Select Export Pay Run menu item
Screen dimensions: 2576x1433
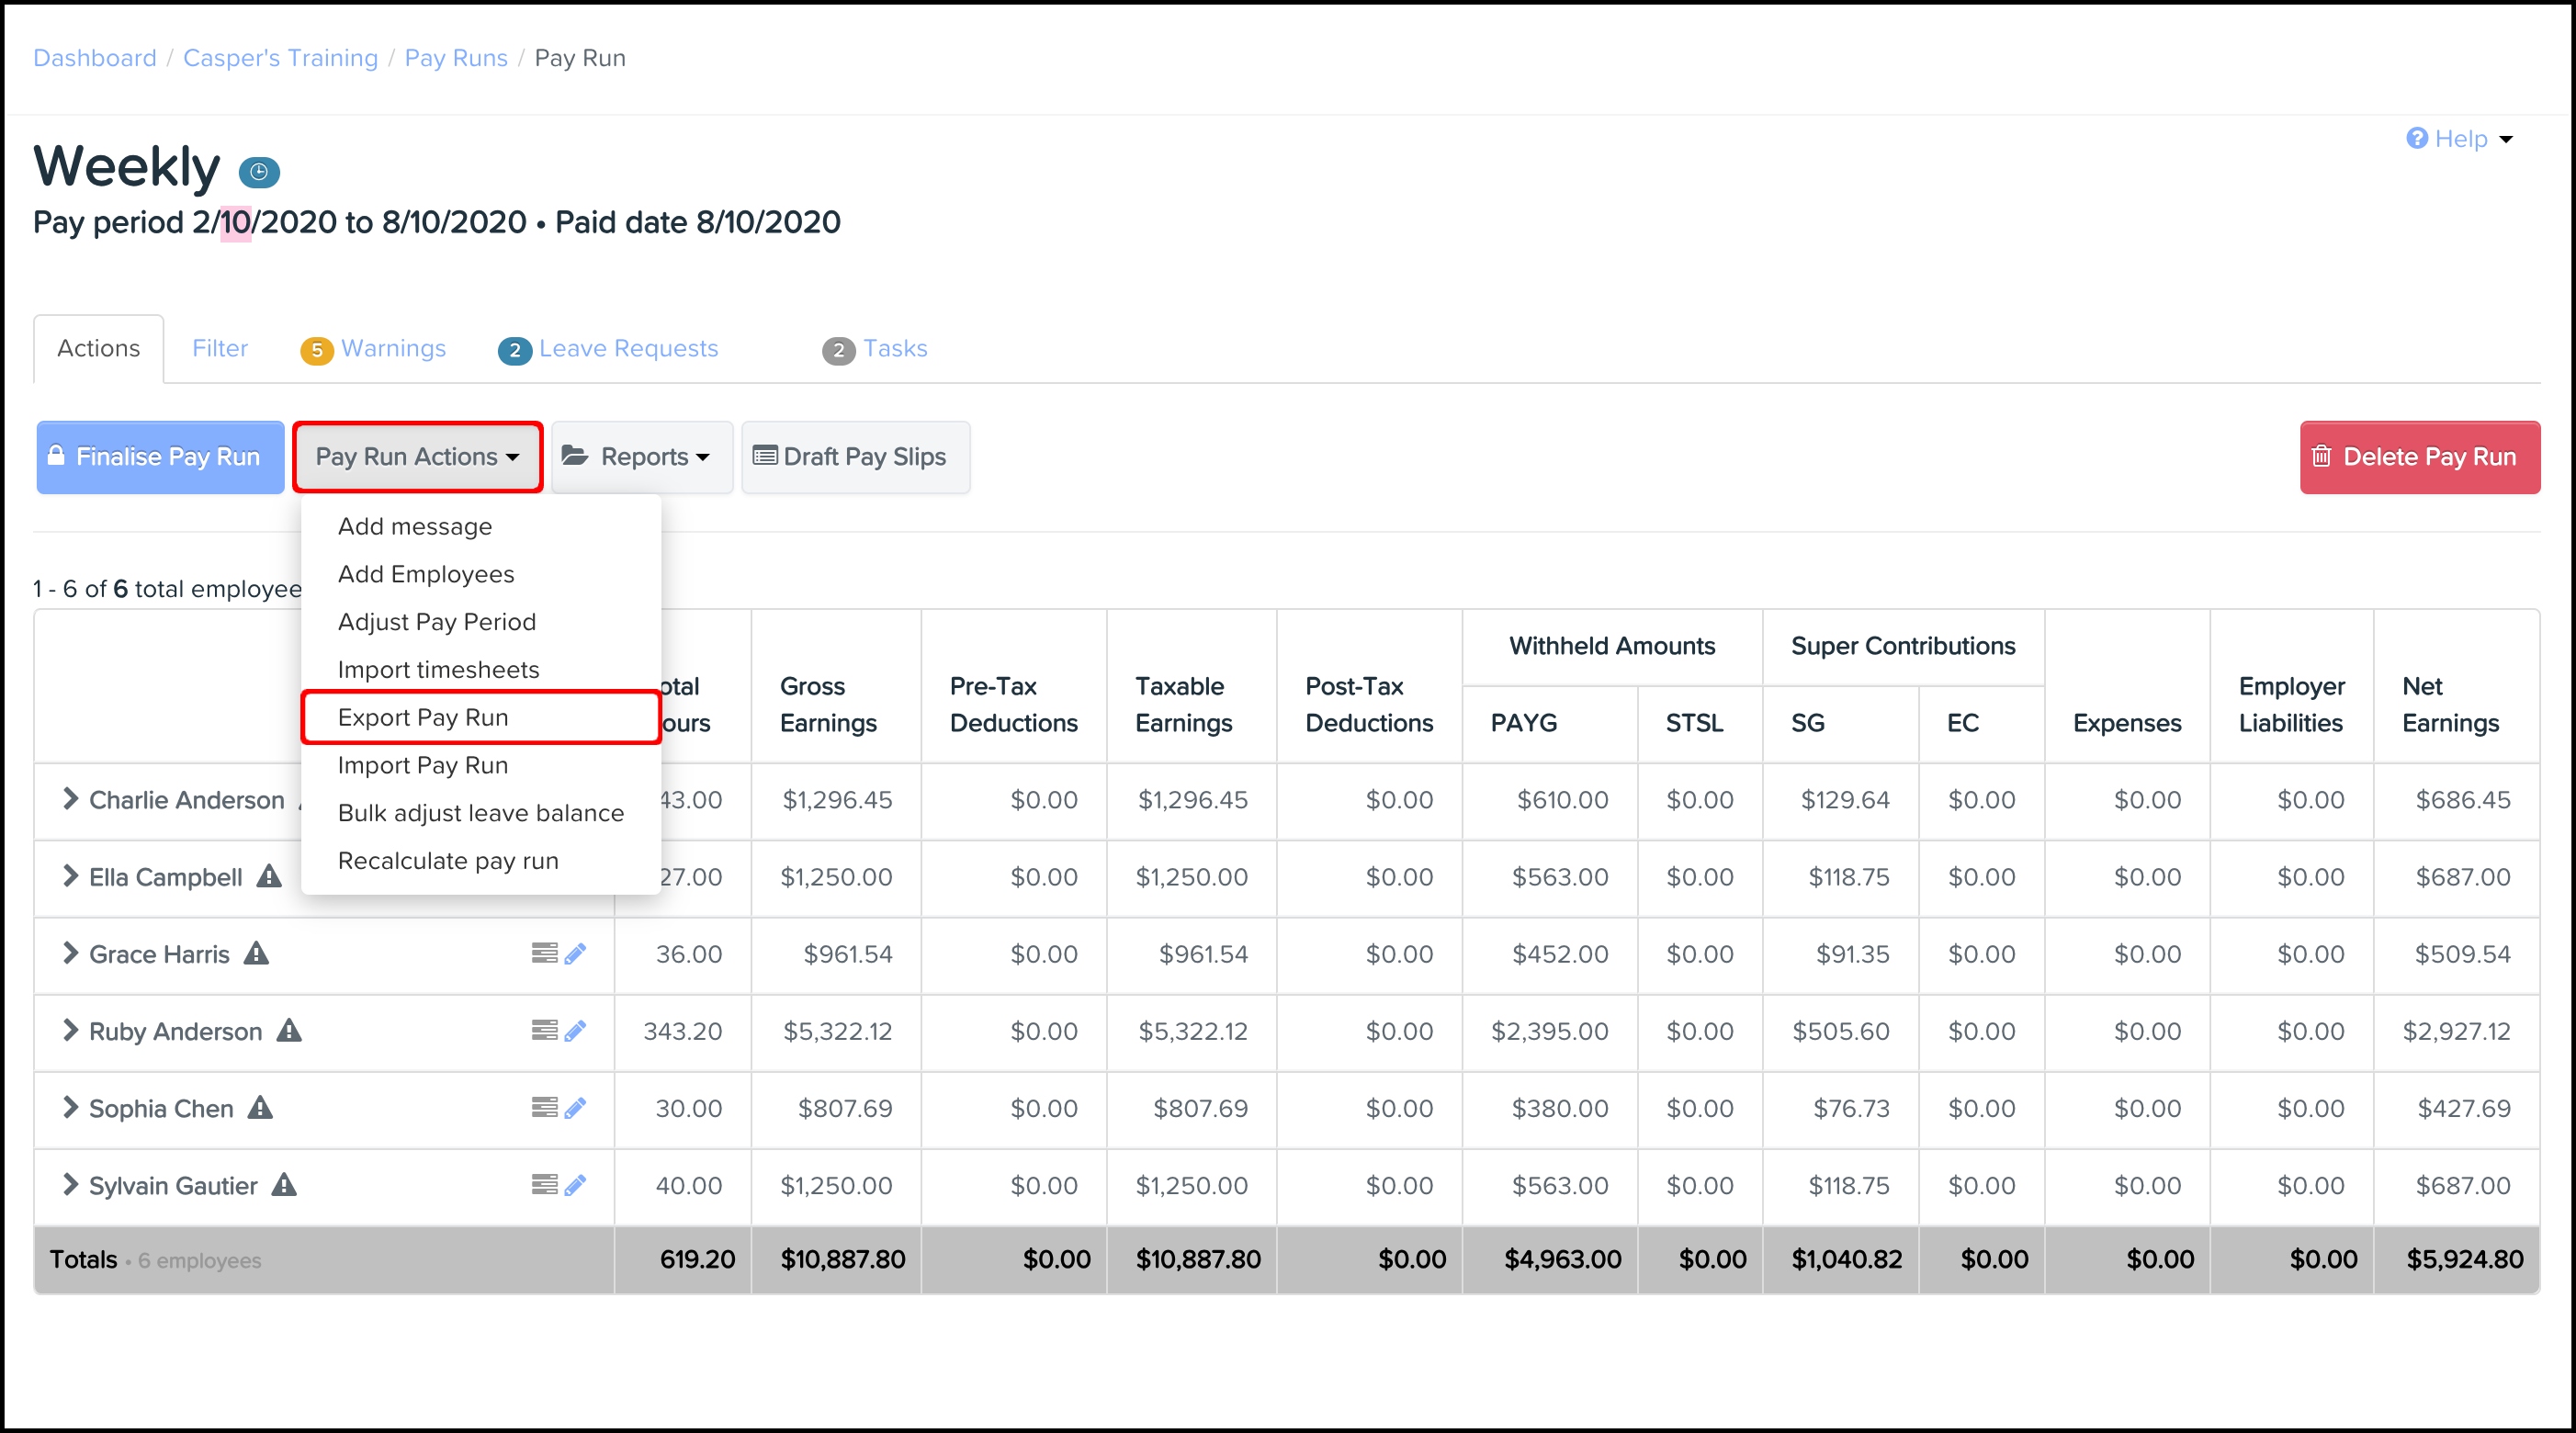tap(423, 717)
